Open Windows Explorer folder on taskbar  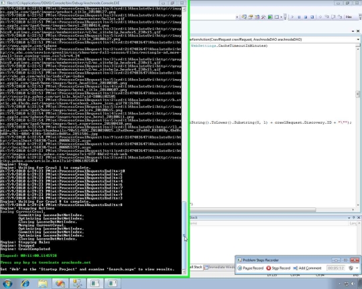[x=43, y=283]
